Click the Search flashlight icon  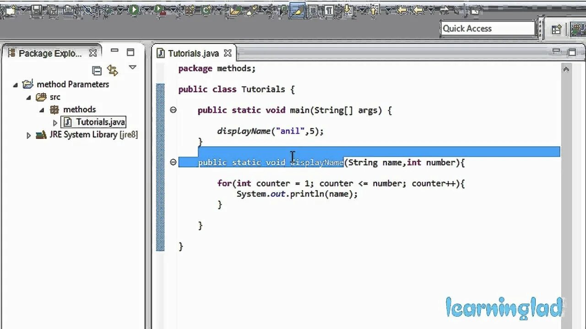point(253,10)
